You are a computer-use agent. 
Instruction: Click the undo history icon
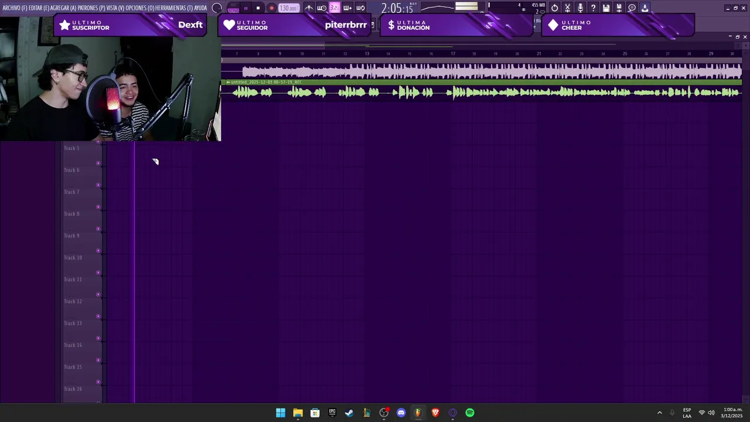pyautogui.click(x=555, y=8)
